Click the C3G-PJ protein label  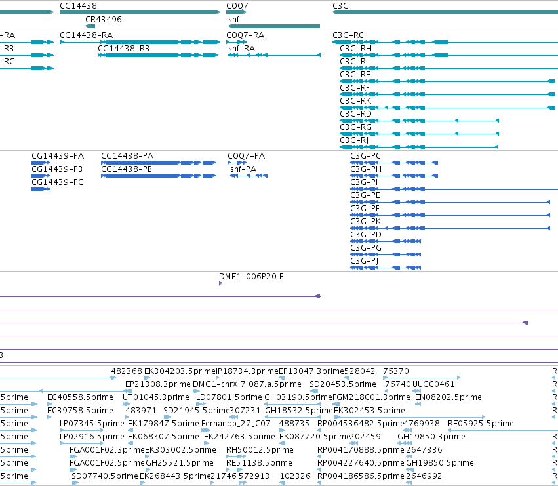point(365,261)
